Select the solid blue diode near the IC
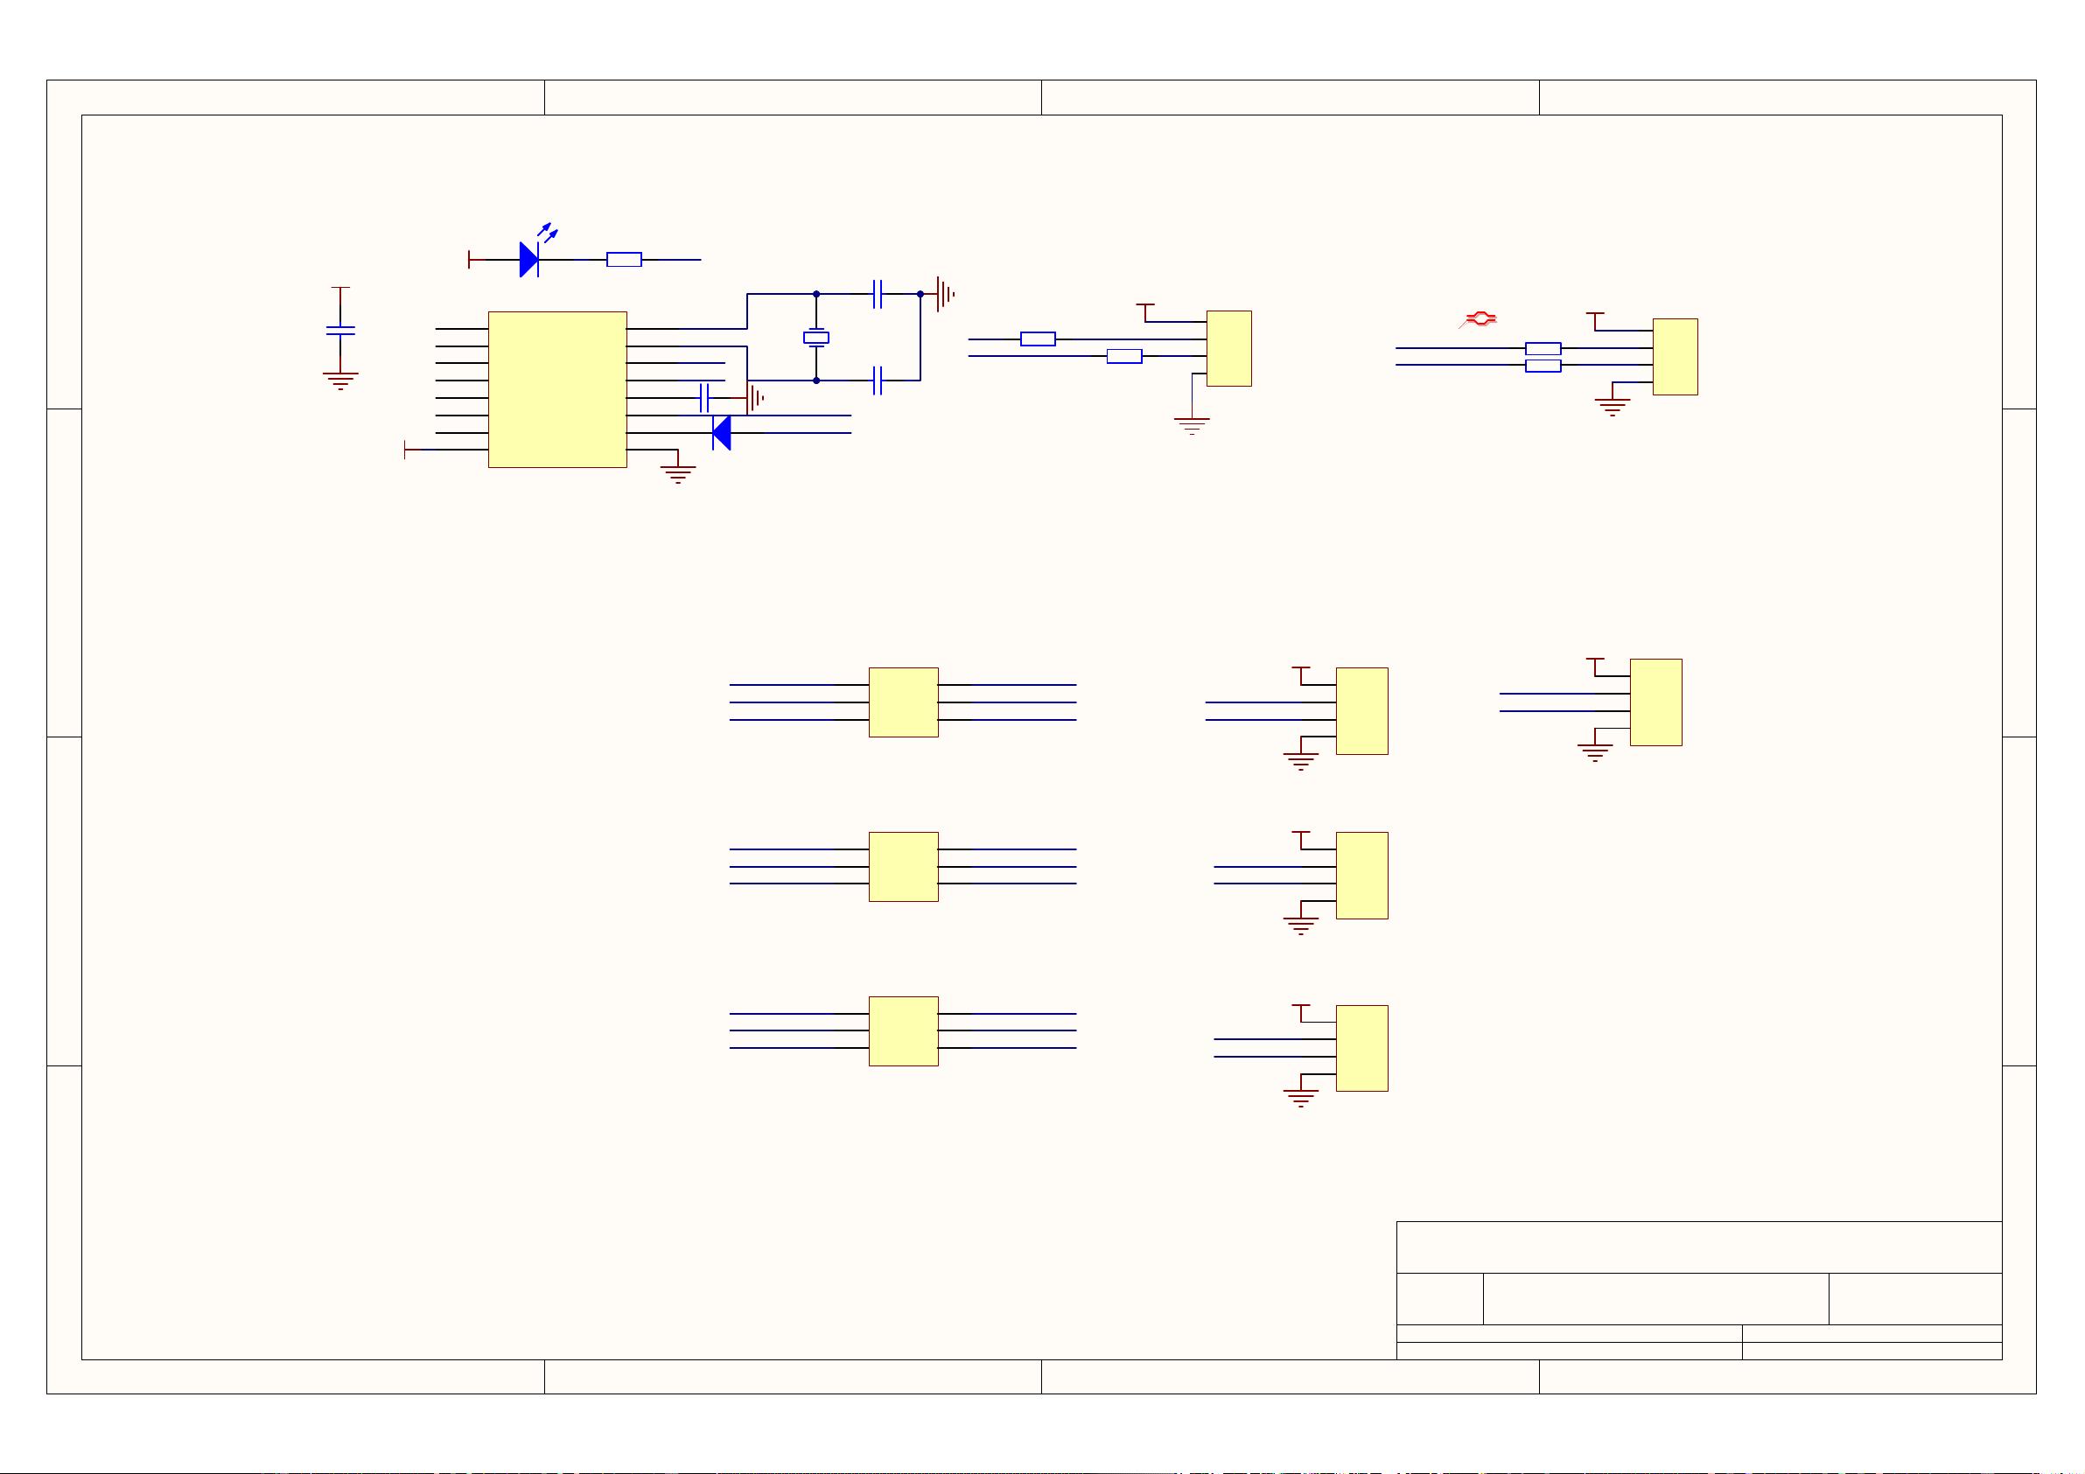The image size is (2085, 1474). (722, 433)
